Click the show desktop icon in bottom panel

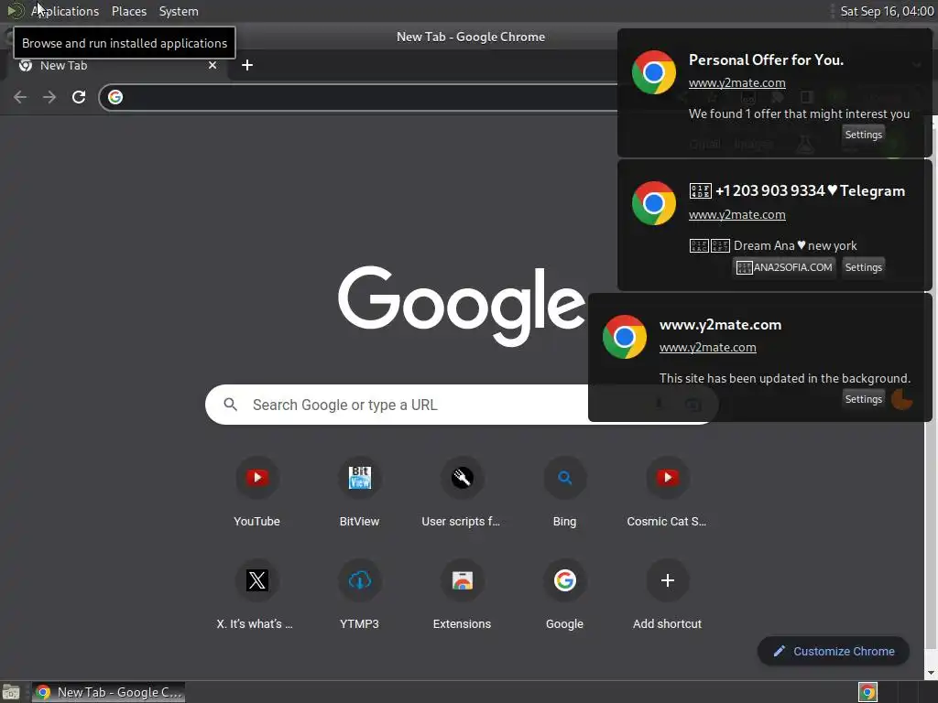click(x=11, y=692)
